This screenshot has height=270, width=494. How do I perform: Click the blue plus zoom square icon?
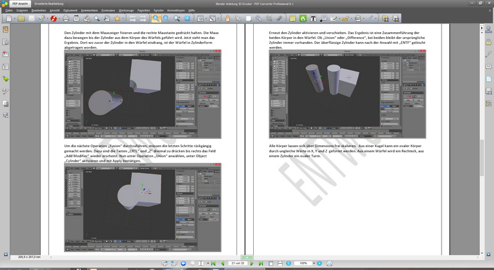(187, 19)
